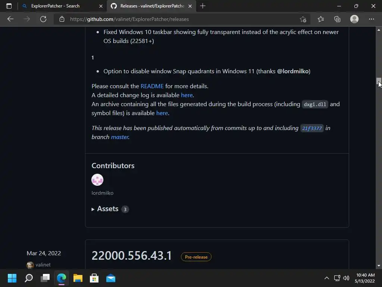The height and width of the screenshot is (287, 382).
Task: Open the Windows Start menu
Action: [12, 278]
